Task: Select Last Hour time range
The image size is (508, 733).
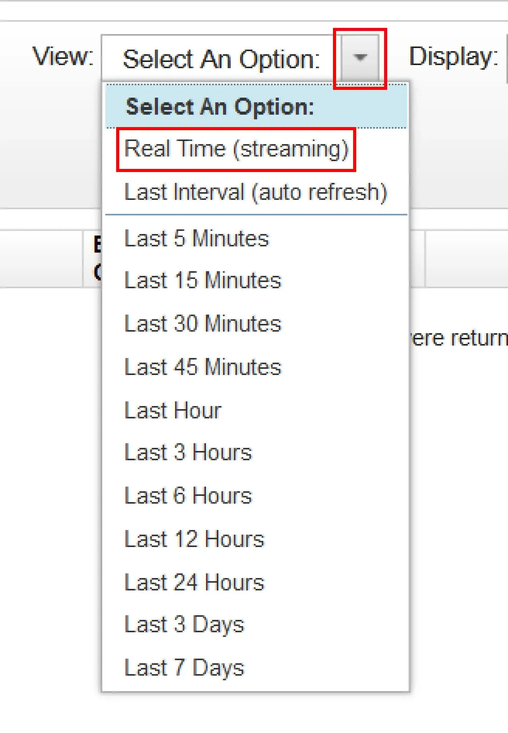Action: pyautogui.click(x=173, y=411)
